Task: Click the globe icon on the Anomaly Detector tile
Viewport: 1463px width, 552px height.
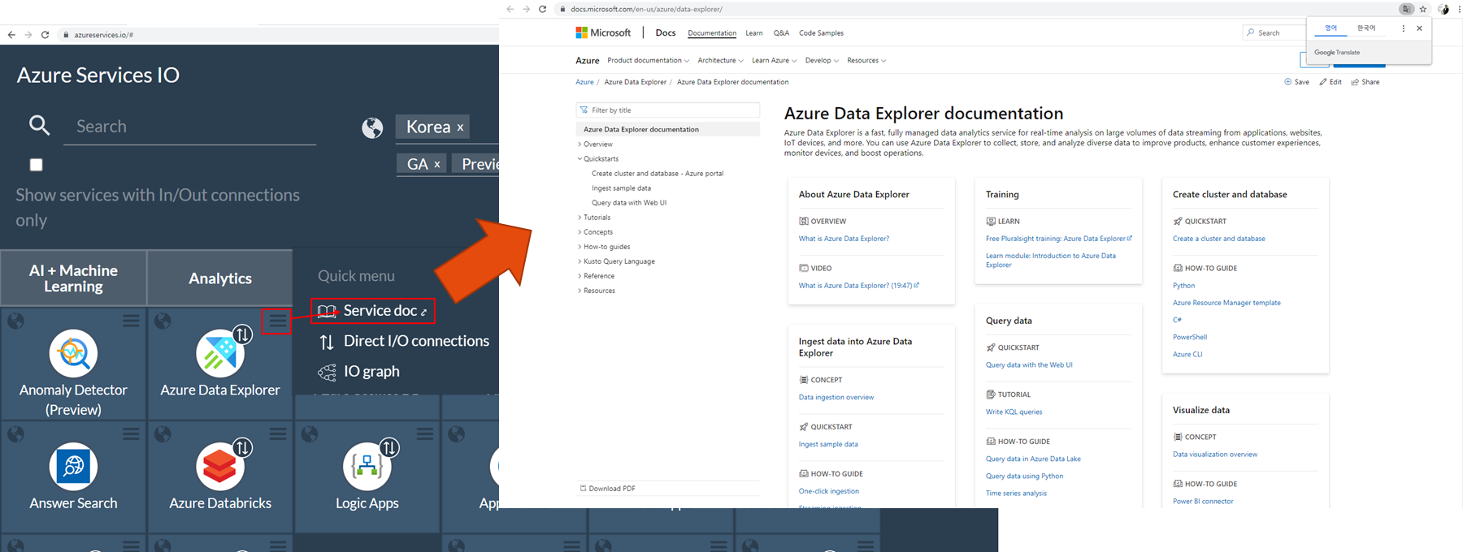Action: point(15,321)
